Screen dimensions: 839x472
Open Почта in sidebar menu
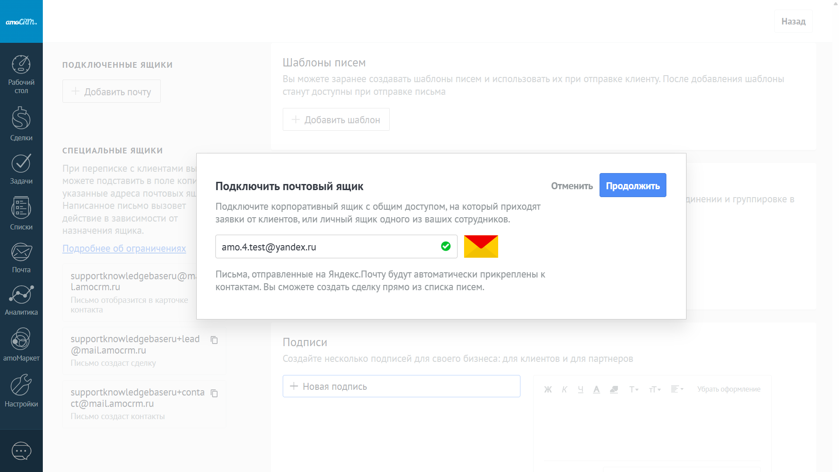point(21,258)
